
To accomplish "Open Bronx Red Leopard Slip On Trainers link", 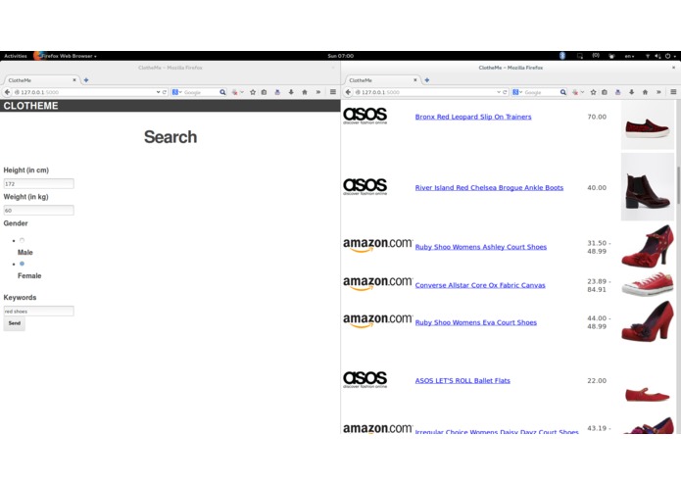I will click(x=473, y=117).
